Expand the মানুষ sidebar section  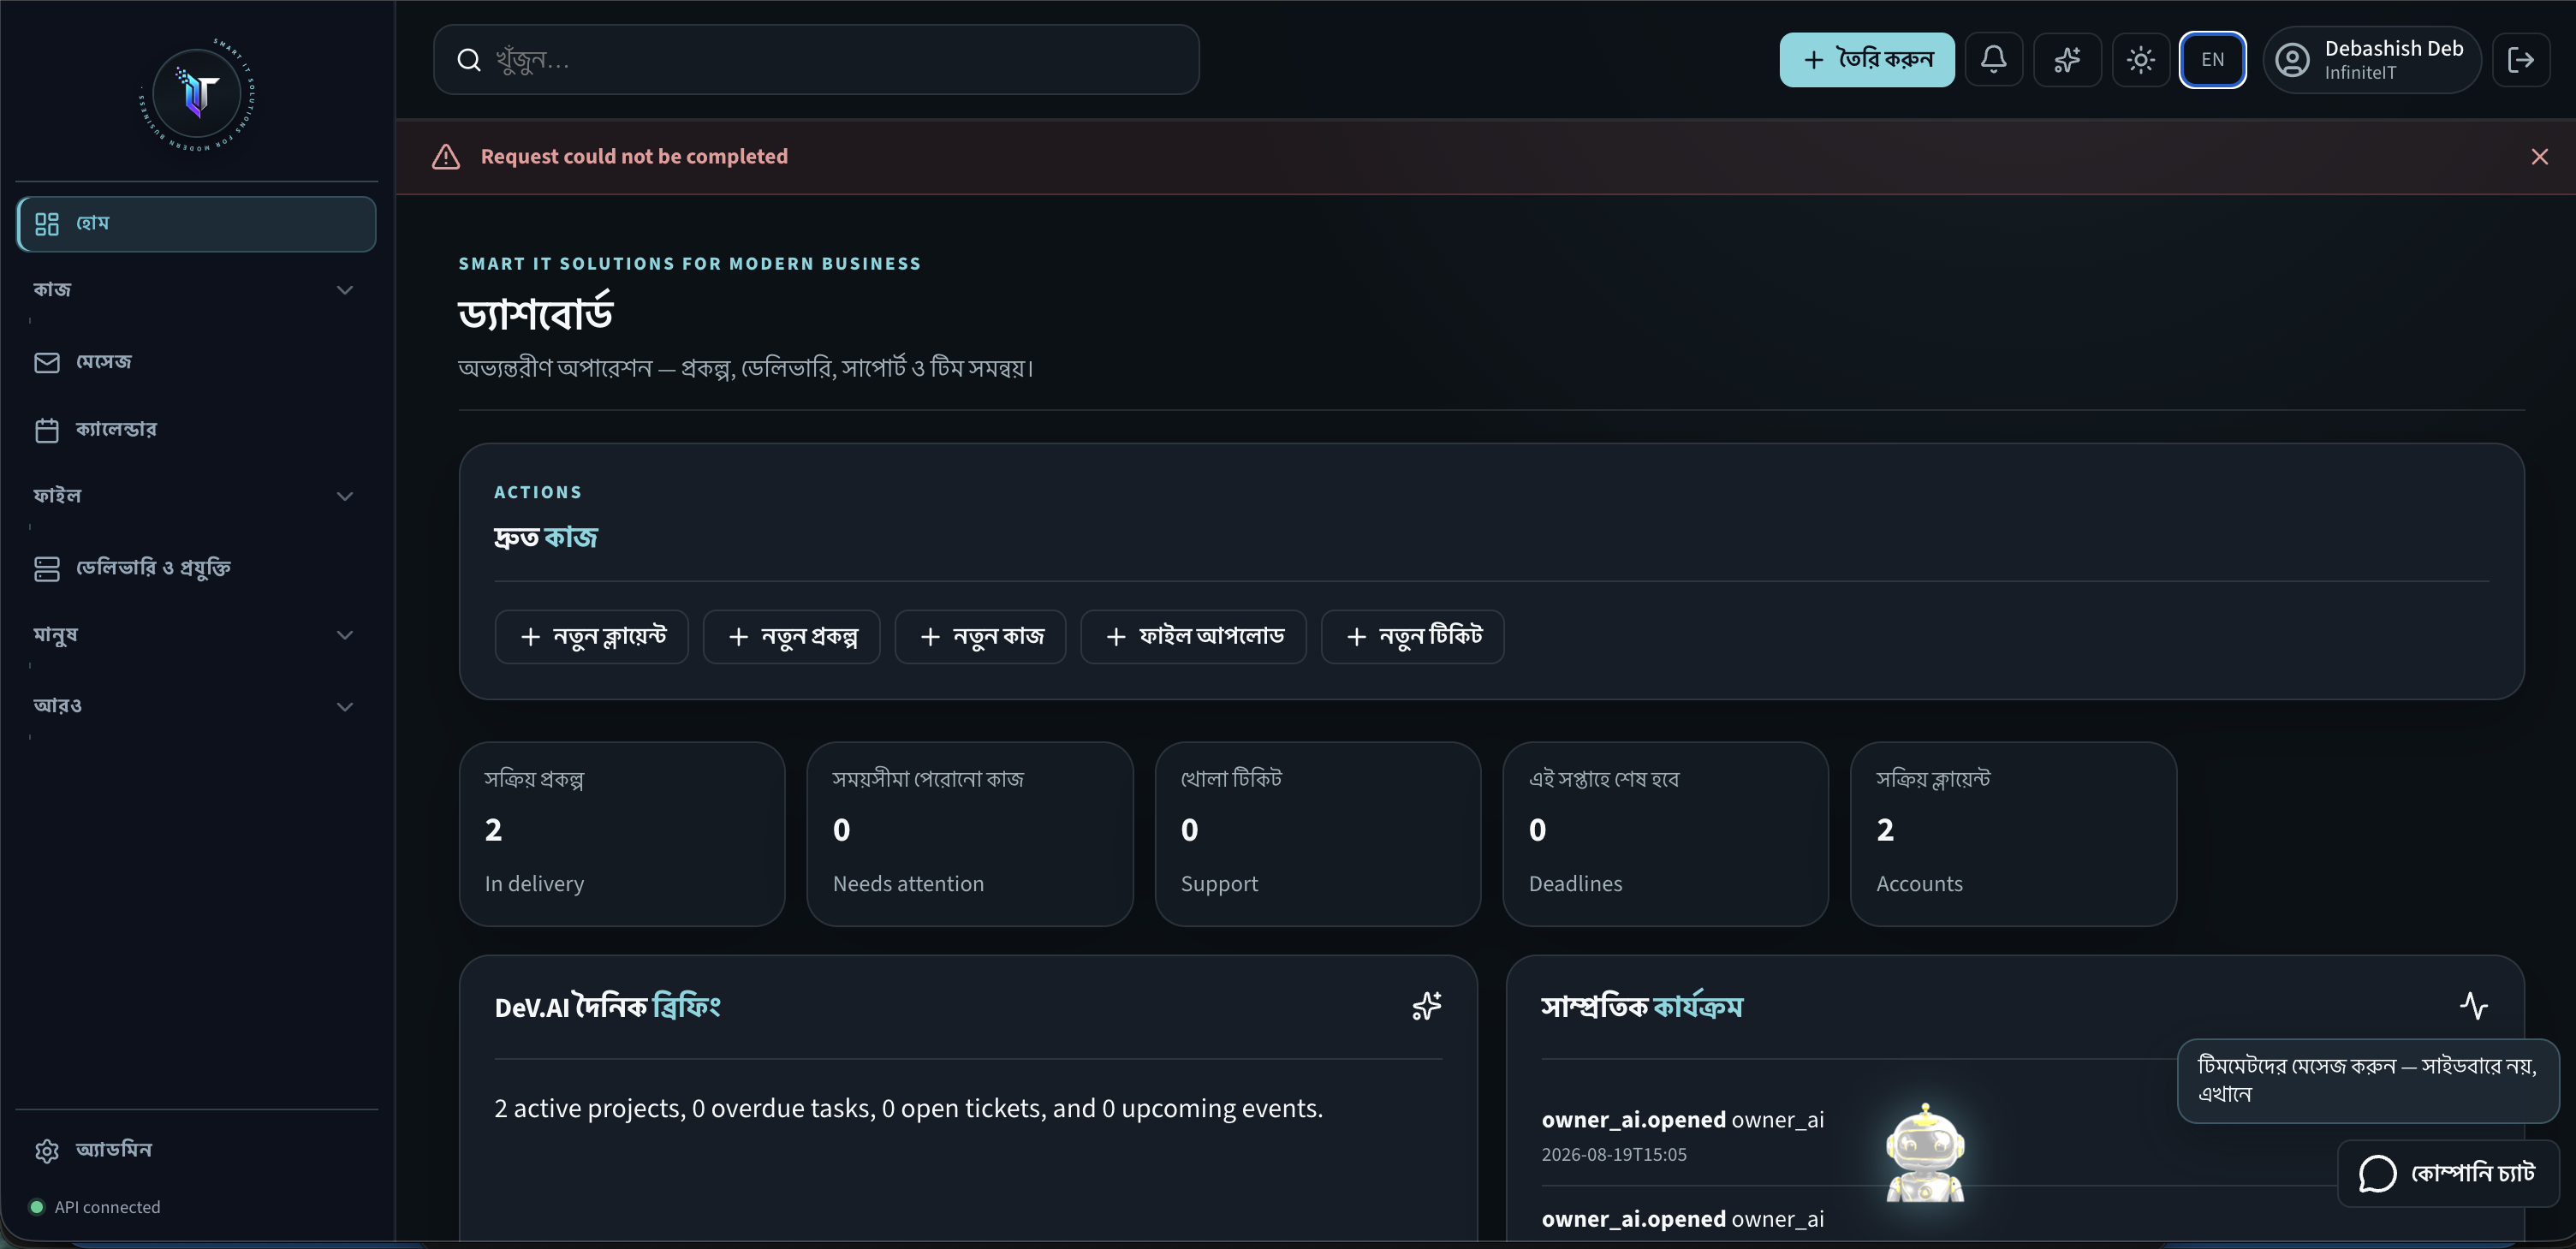point(194,635)
